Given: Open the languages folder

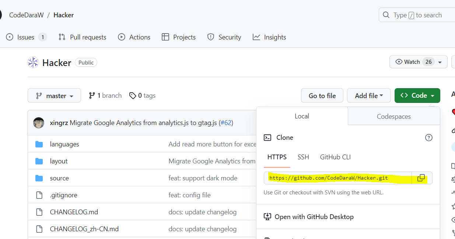Looking at the screenshot, I should click(x=64, y=144).
